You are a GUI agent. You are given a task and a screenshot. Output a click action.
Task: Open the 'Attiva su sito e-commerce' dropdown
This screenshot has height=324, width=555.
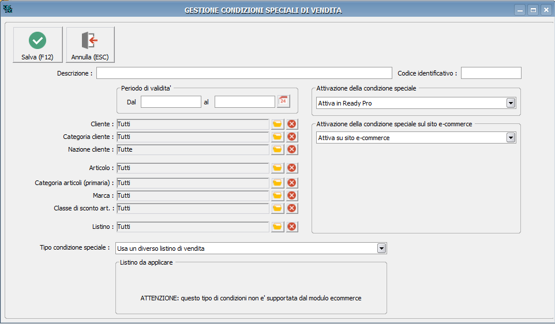point(511,138)
